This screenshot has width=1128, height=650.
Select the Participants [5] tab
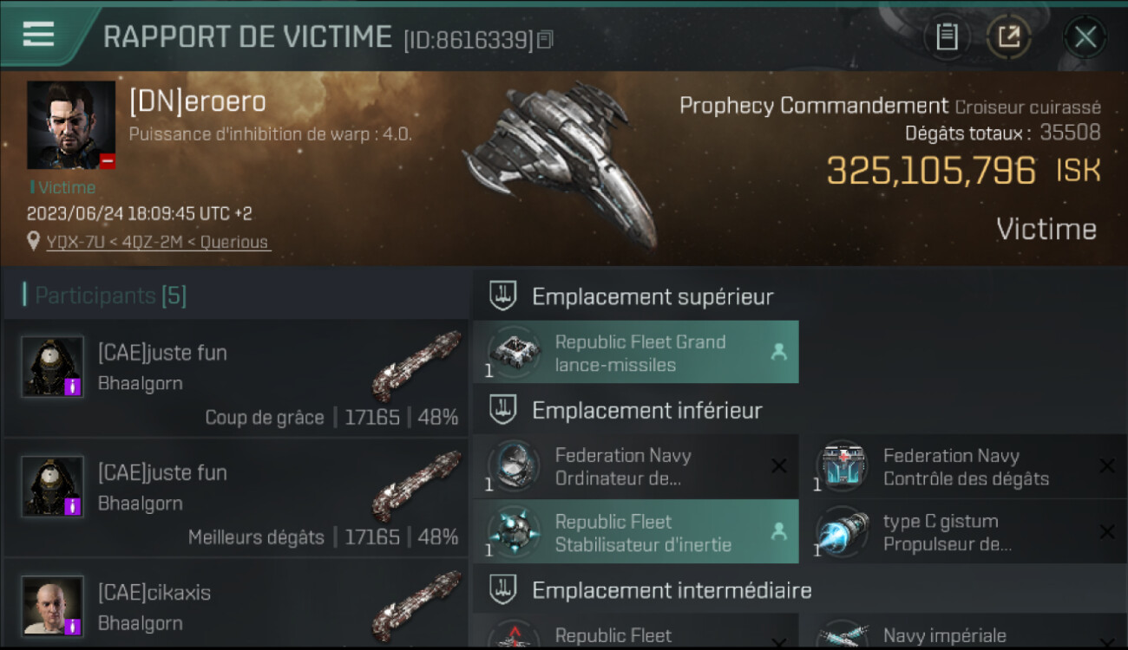110,296
